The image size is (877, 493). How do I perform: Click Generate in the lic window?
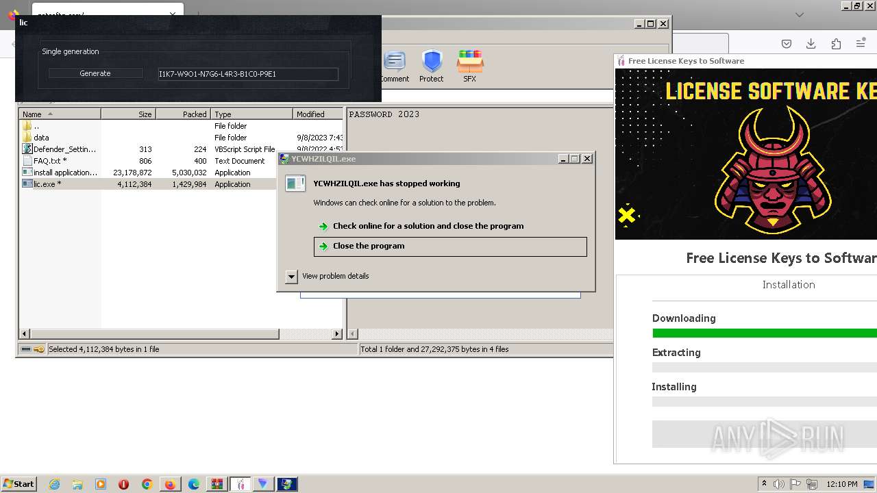pos(95,73)
